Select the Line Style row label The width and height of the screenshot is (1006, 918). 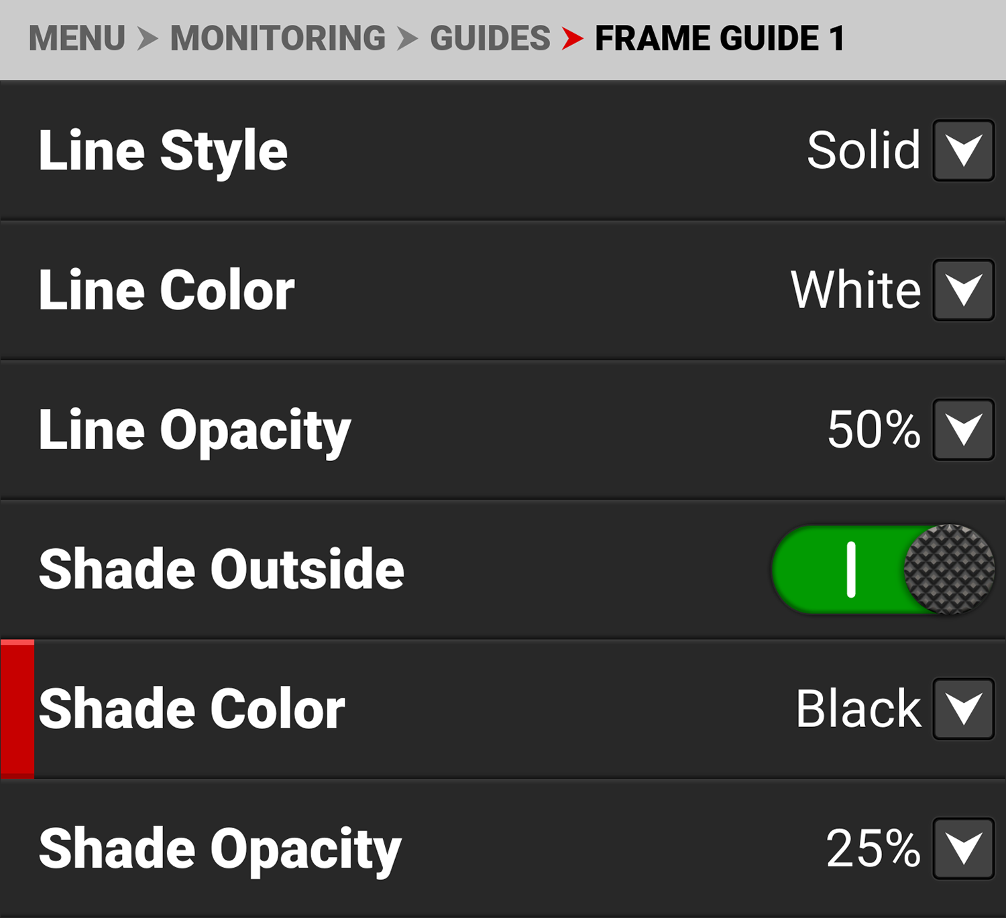coord(163,151)
